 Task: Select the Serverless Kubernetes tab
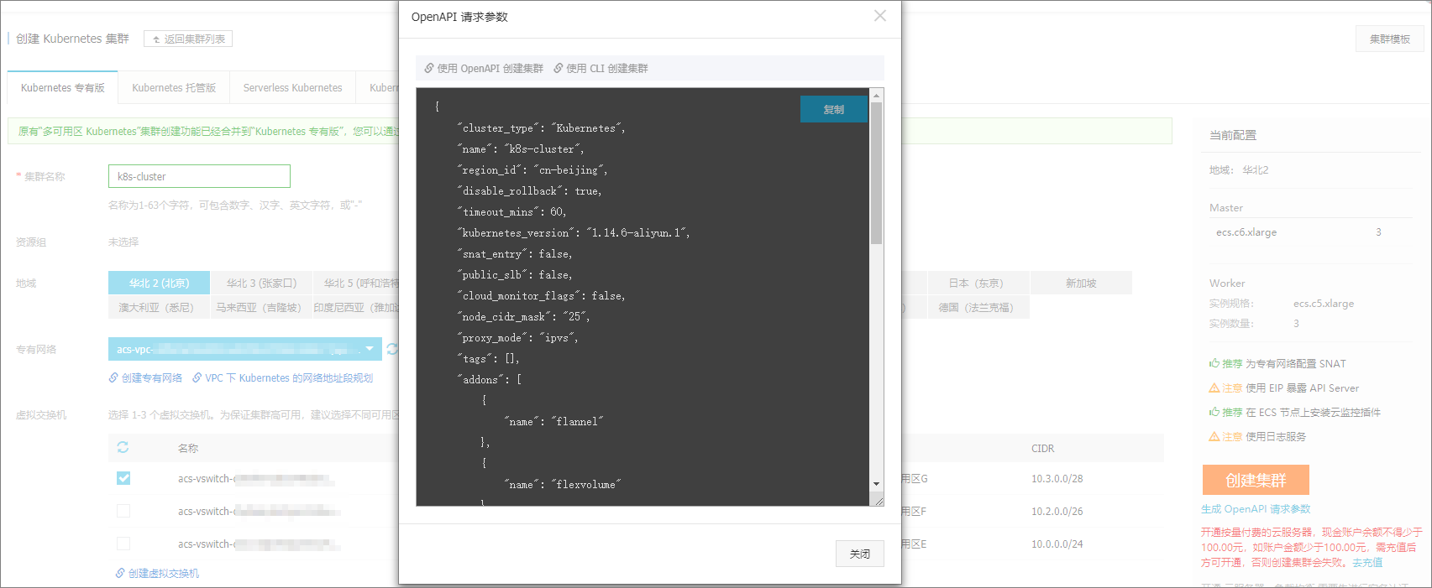pos(292,87)
